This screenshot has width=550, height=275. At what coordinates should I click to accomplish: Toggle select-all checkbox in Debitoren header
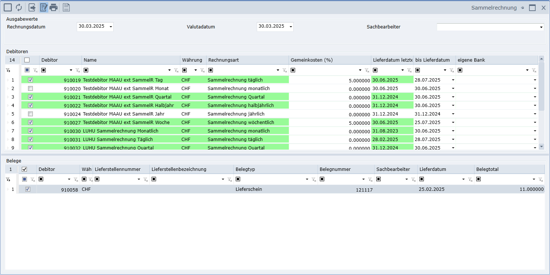coord(27,60)
